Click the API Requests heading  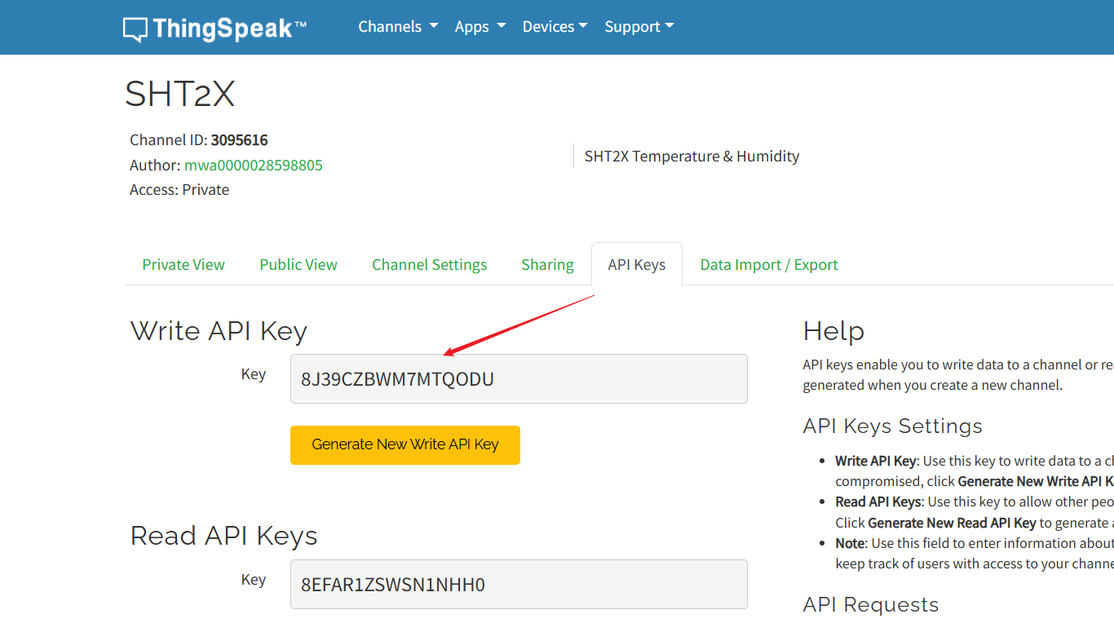click(x=871, y=605)
